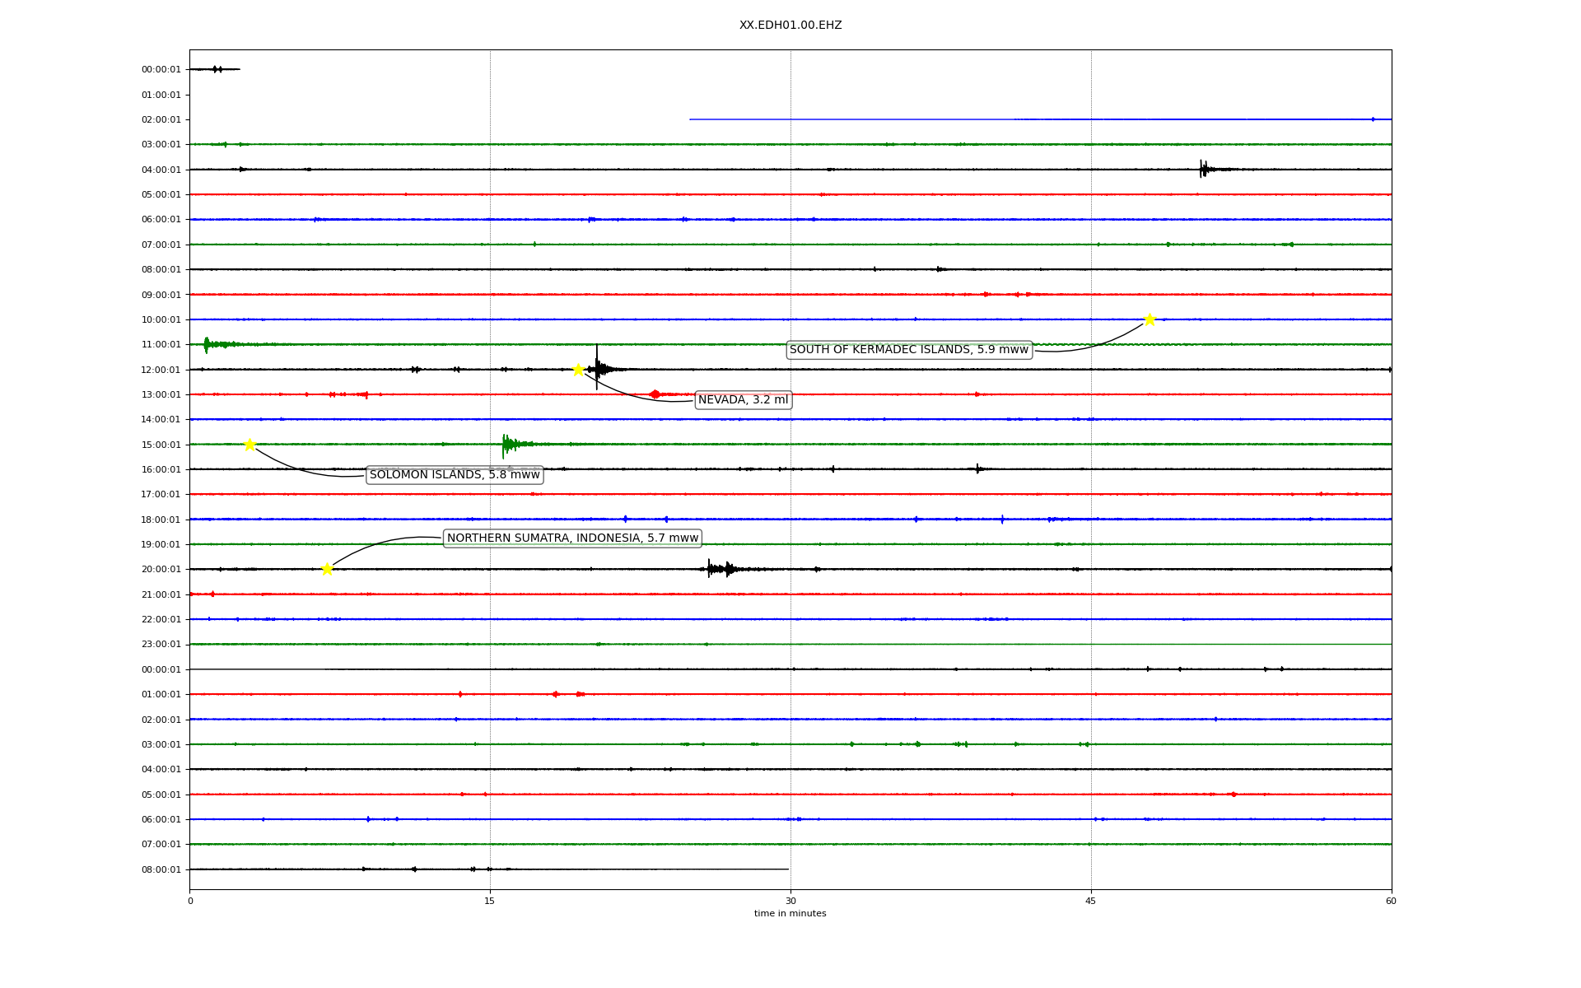Click the black waveform burst on 20:00:01 trace

(721, 569)
